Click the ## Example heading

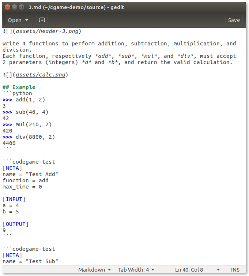(x=19, y=87)
